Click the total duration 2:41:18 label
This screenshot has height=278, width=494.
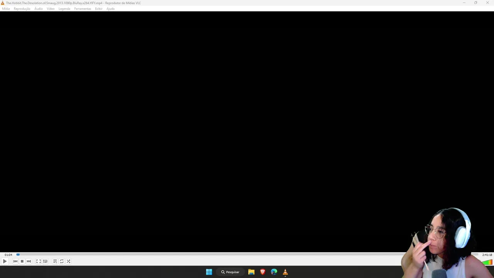(x=487, y=255)
